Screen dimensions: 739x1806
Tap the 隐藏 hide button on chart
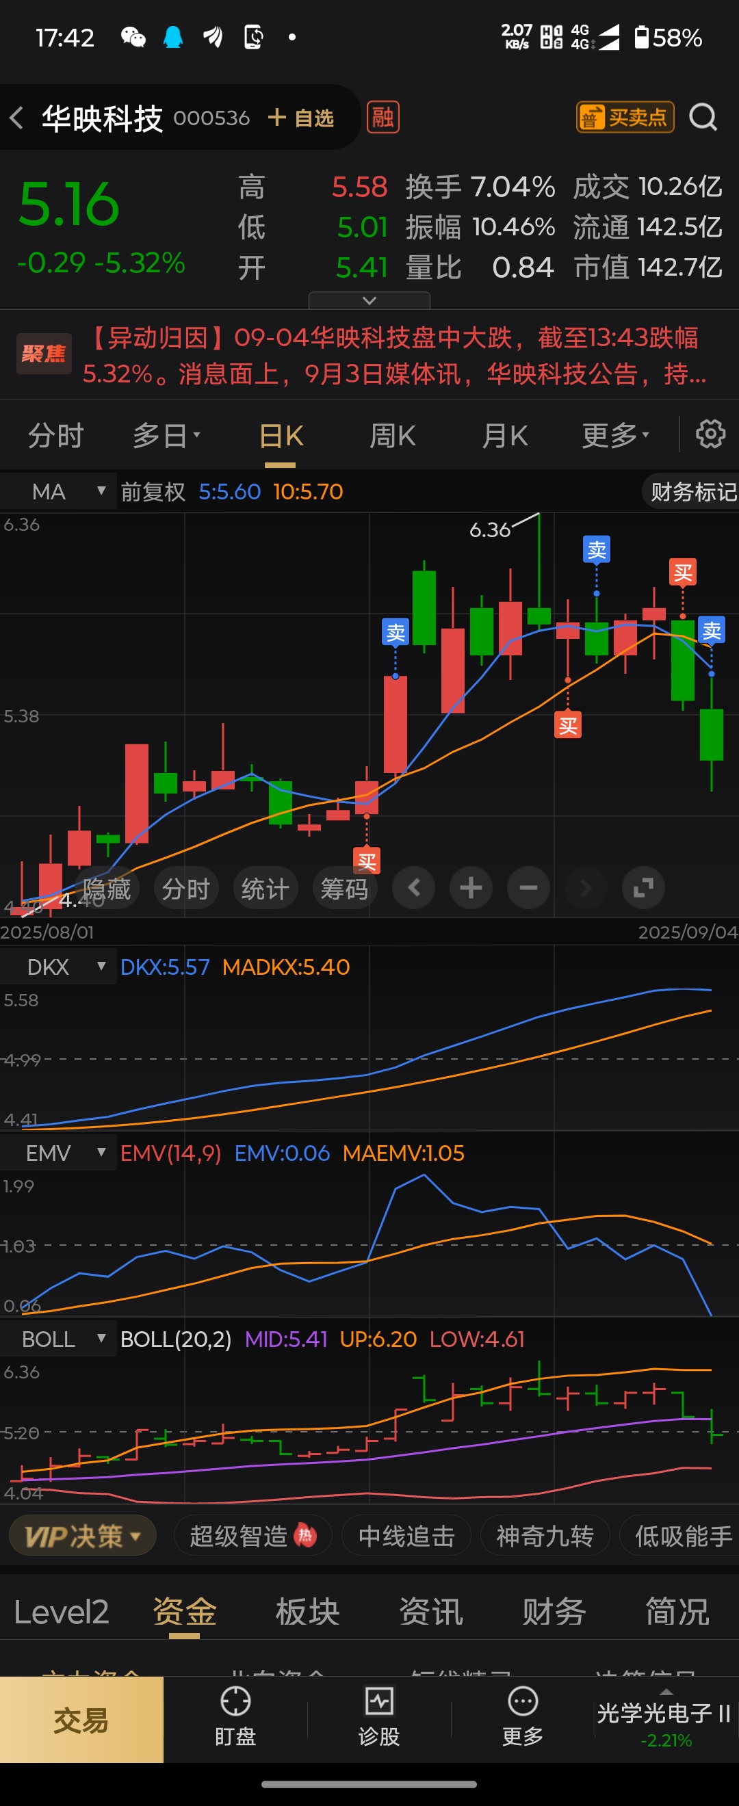coord(107,888)
